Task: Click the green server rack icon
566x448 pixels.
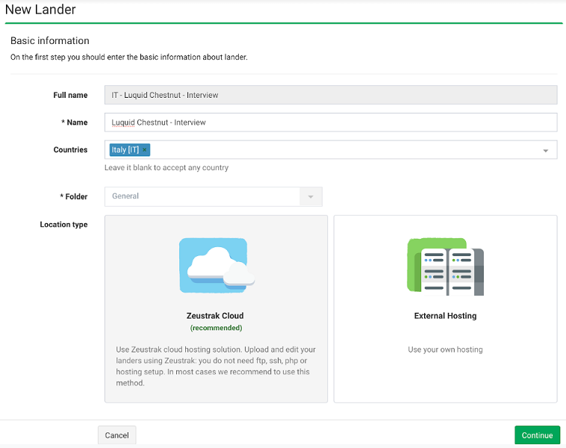Action: click(446, 267)
